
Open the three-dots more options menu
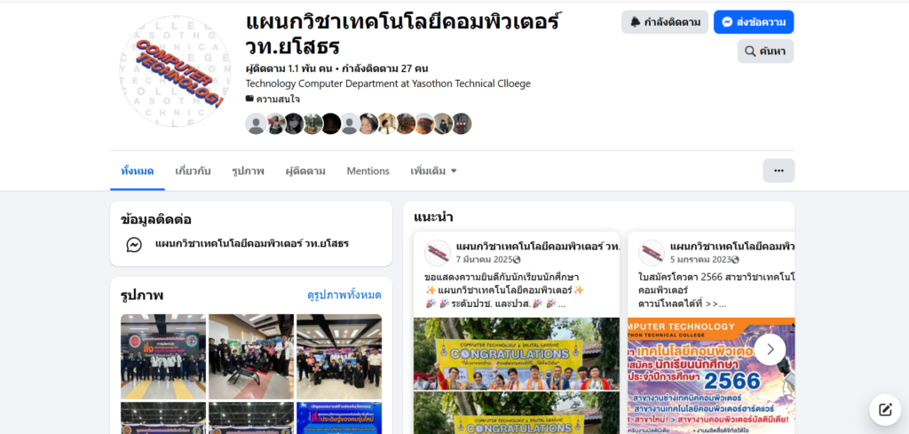click(779, 170)
